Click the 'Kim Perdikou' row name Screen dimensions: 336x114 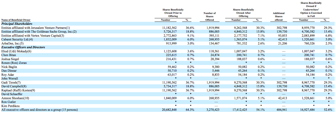tap(10, 106)
